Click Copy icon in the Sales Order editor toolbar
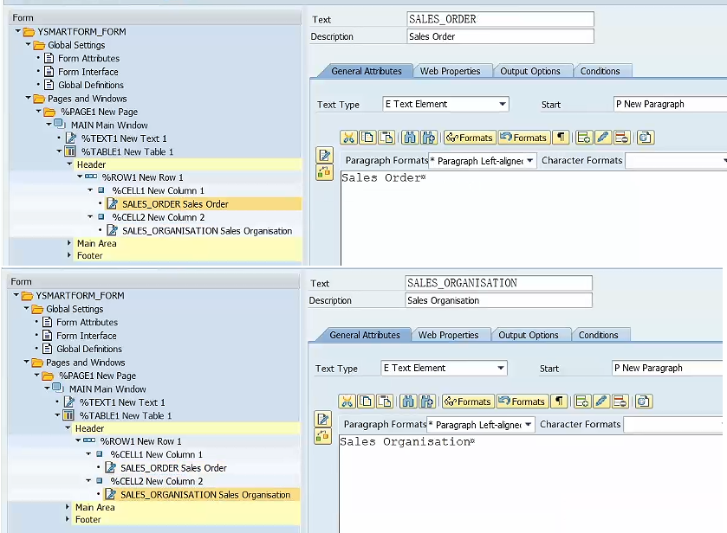This screenshot has width=727, height=533. 367,138
